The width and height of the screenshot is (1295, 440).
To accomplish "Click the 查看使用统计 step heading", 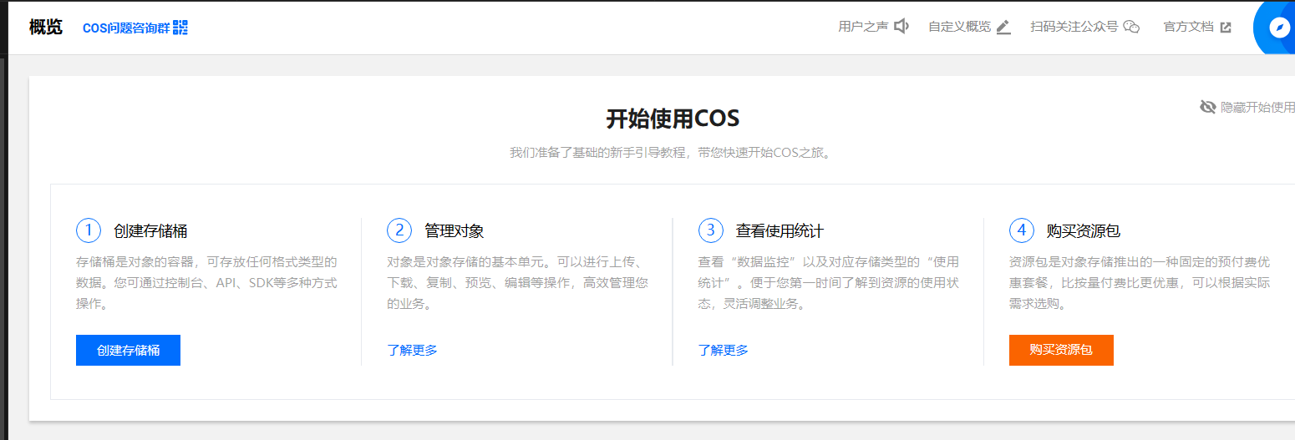I will 780,231.
